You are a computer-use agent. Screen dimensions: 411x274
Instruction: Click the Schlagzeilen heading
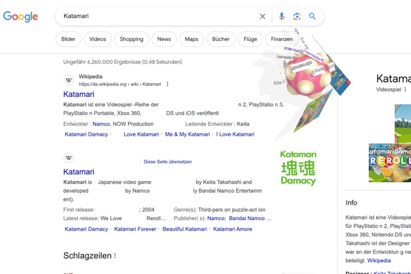(x=87, y=256)
